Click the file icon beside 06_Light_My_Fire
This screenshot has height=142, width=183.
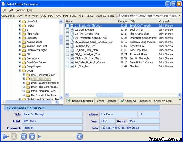[72, 46]
